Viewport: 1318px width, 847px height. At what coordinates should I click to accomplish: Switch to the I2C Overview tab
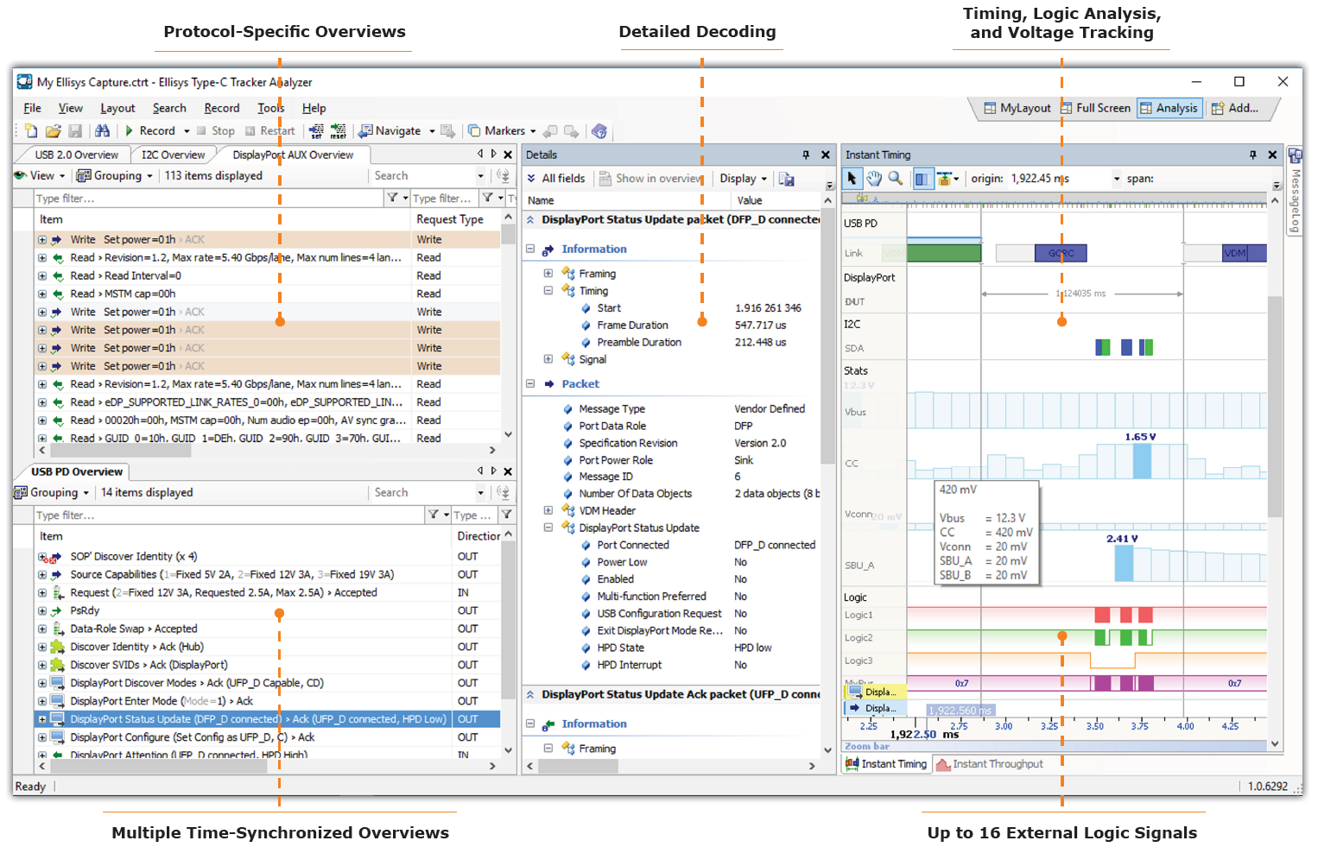coord(173,155)
